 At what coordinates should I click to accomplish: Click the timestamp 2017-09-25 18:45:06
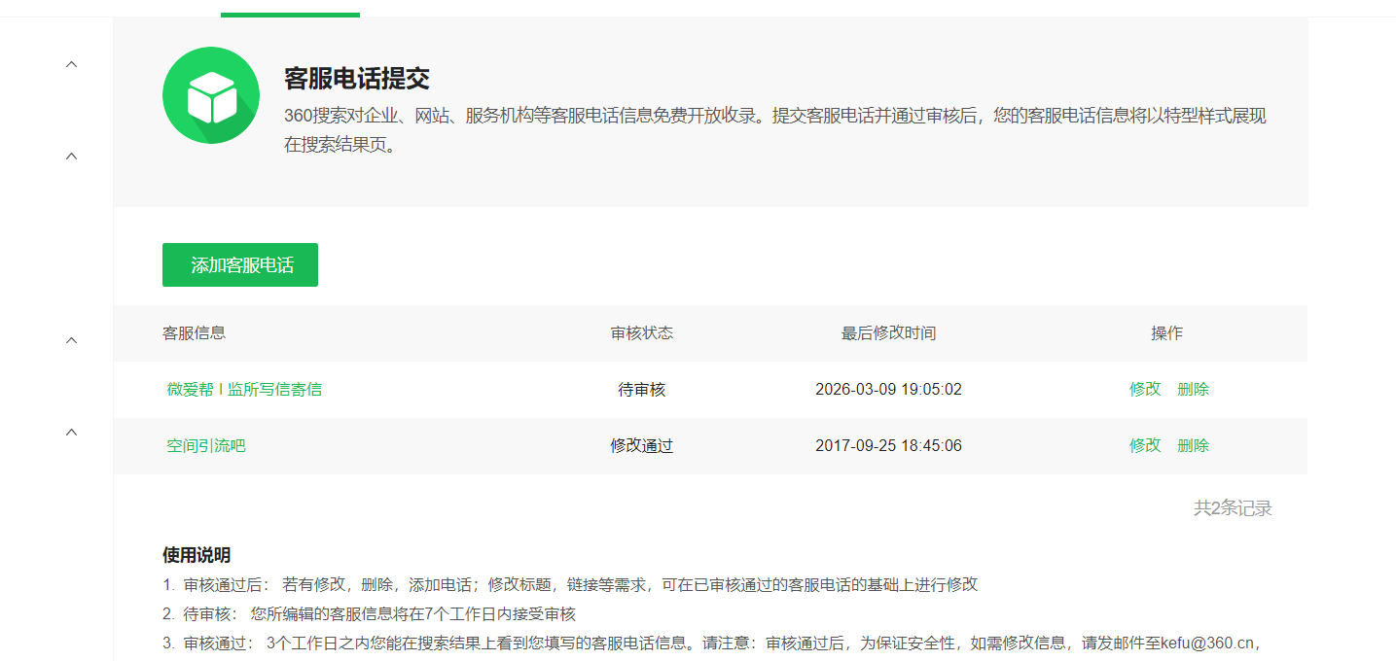[889, 446]
